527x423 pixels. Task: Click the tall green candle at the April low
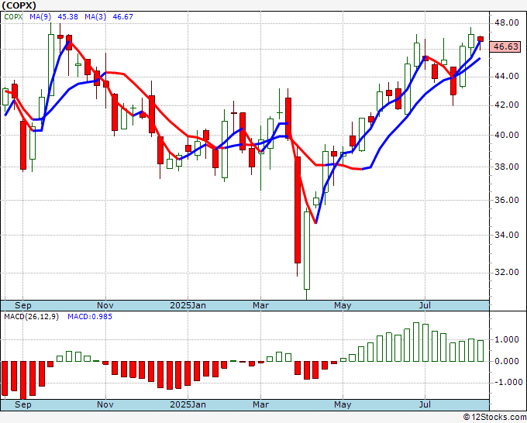coord(307,250)
